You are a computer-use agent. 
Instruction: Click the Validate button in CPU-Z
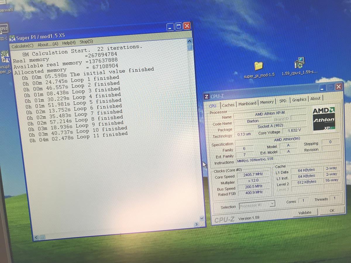click(x=305, y=213)
